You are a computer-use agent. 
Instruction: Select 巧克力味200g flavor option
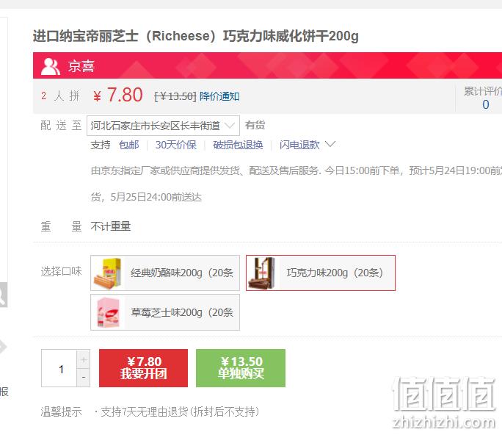(x=321, y=273)
